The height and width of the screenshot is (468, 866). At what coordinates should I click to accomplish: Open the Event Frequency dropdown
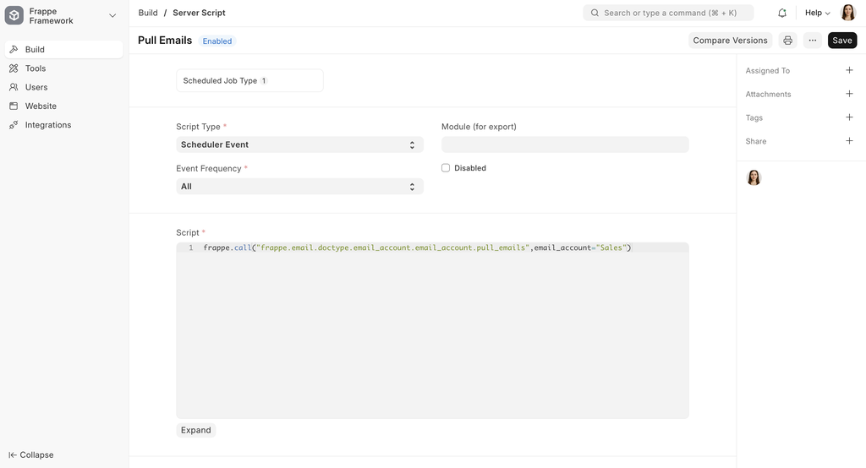pyautogui.click(x=299, y=187)
